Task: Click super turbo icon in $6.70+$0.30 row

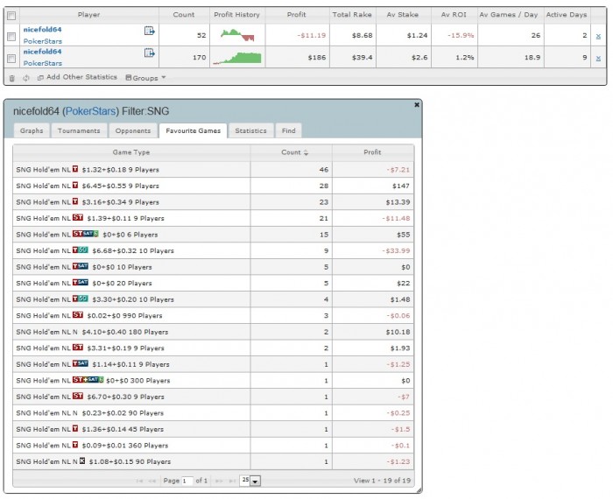Action: click(x=78, y=396)
